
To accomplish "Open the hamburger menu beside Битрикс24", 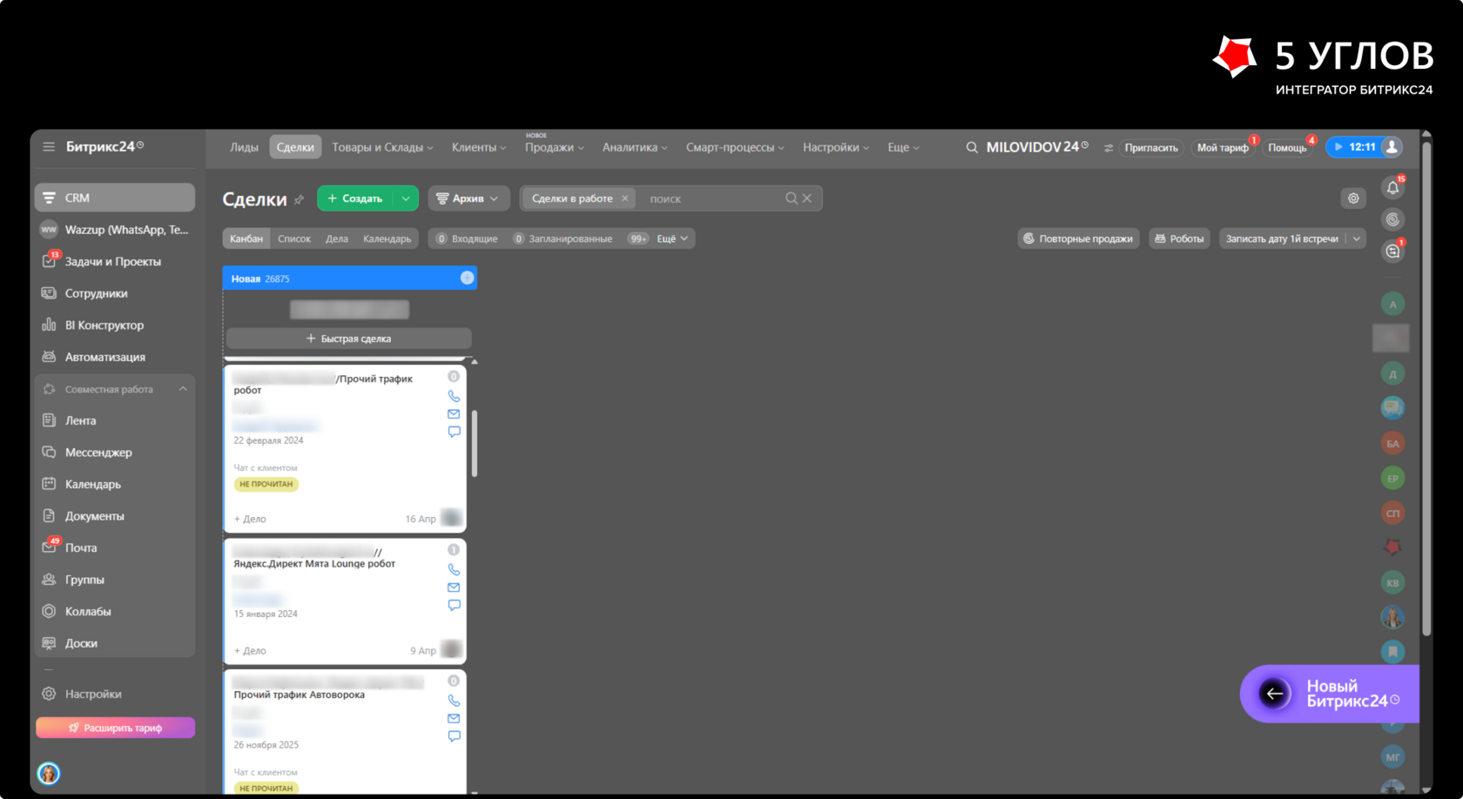I will pyautogui.click(x=49, y=147).
